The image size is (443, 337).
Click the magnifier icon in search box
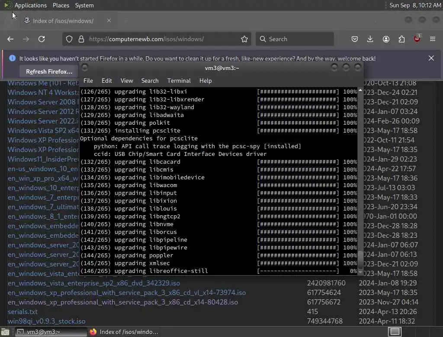[263, 39]
